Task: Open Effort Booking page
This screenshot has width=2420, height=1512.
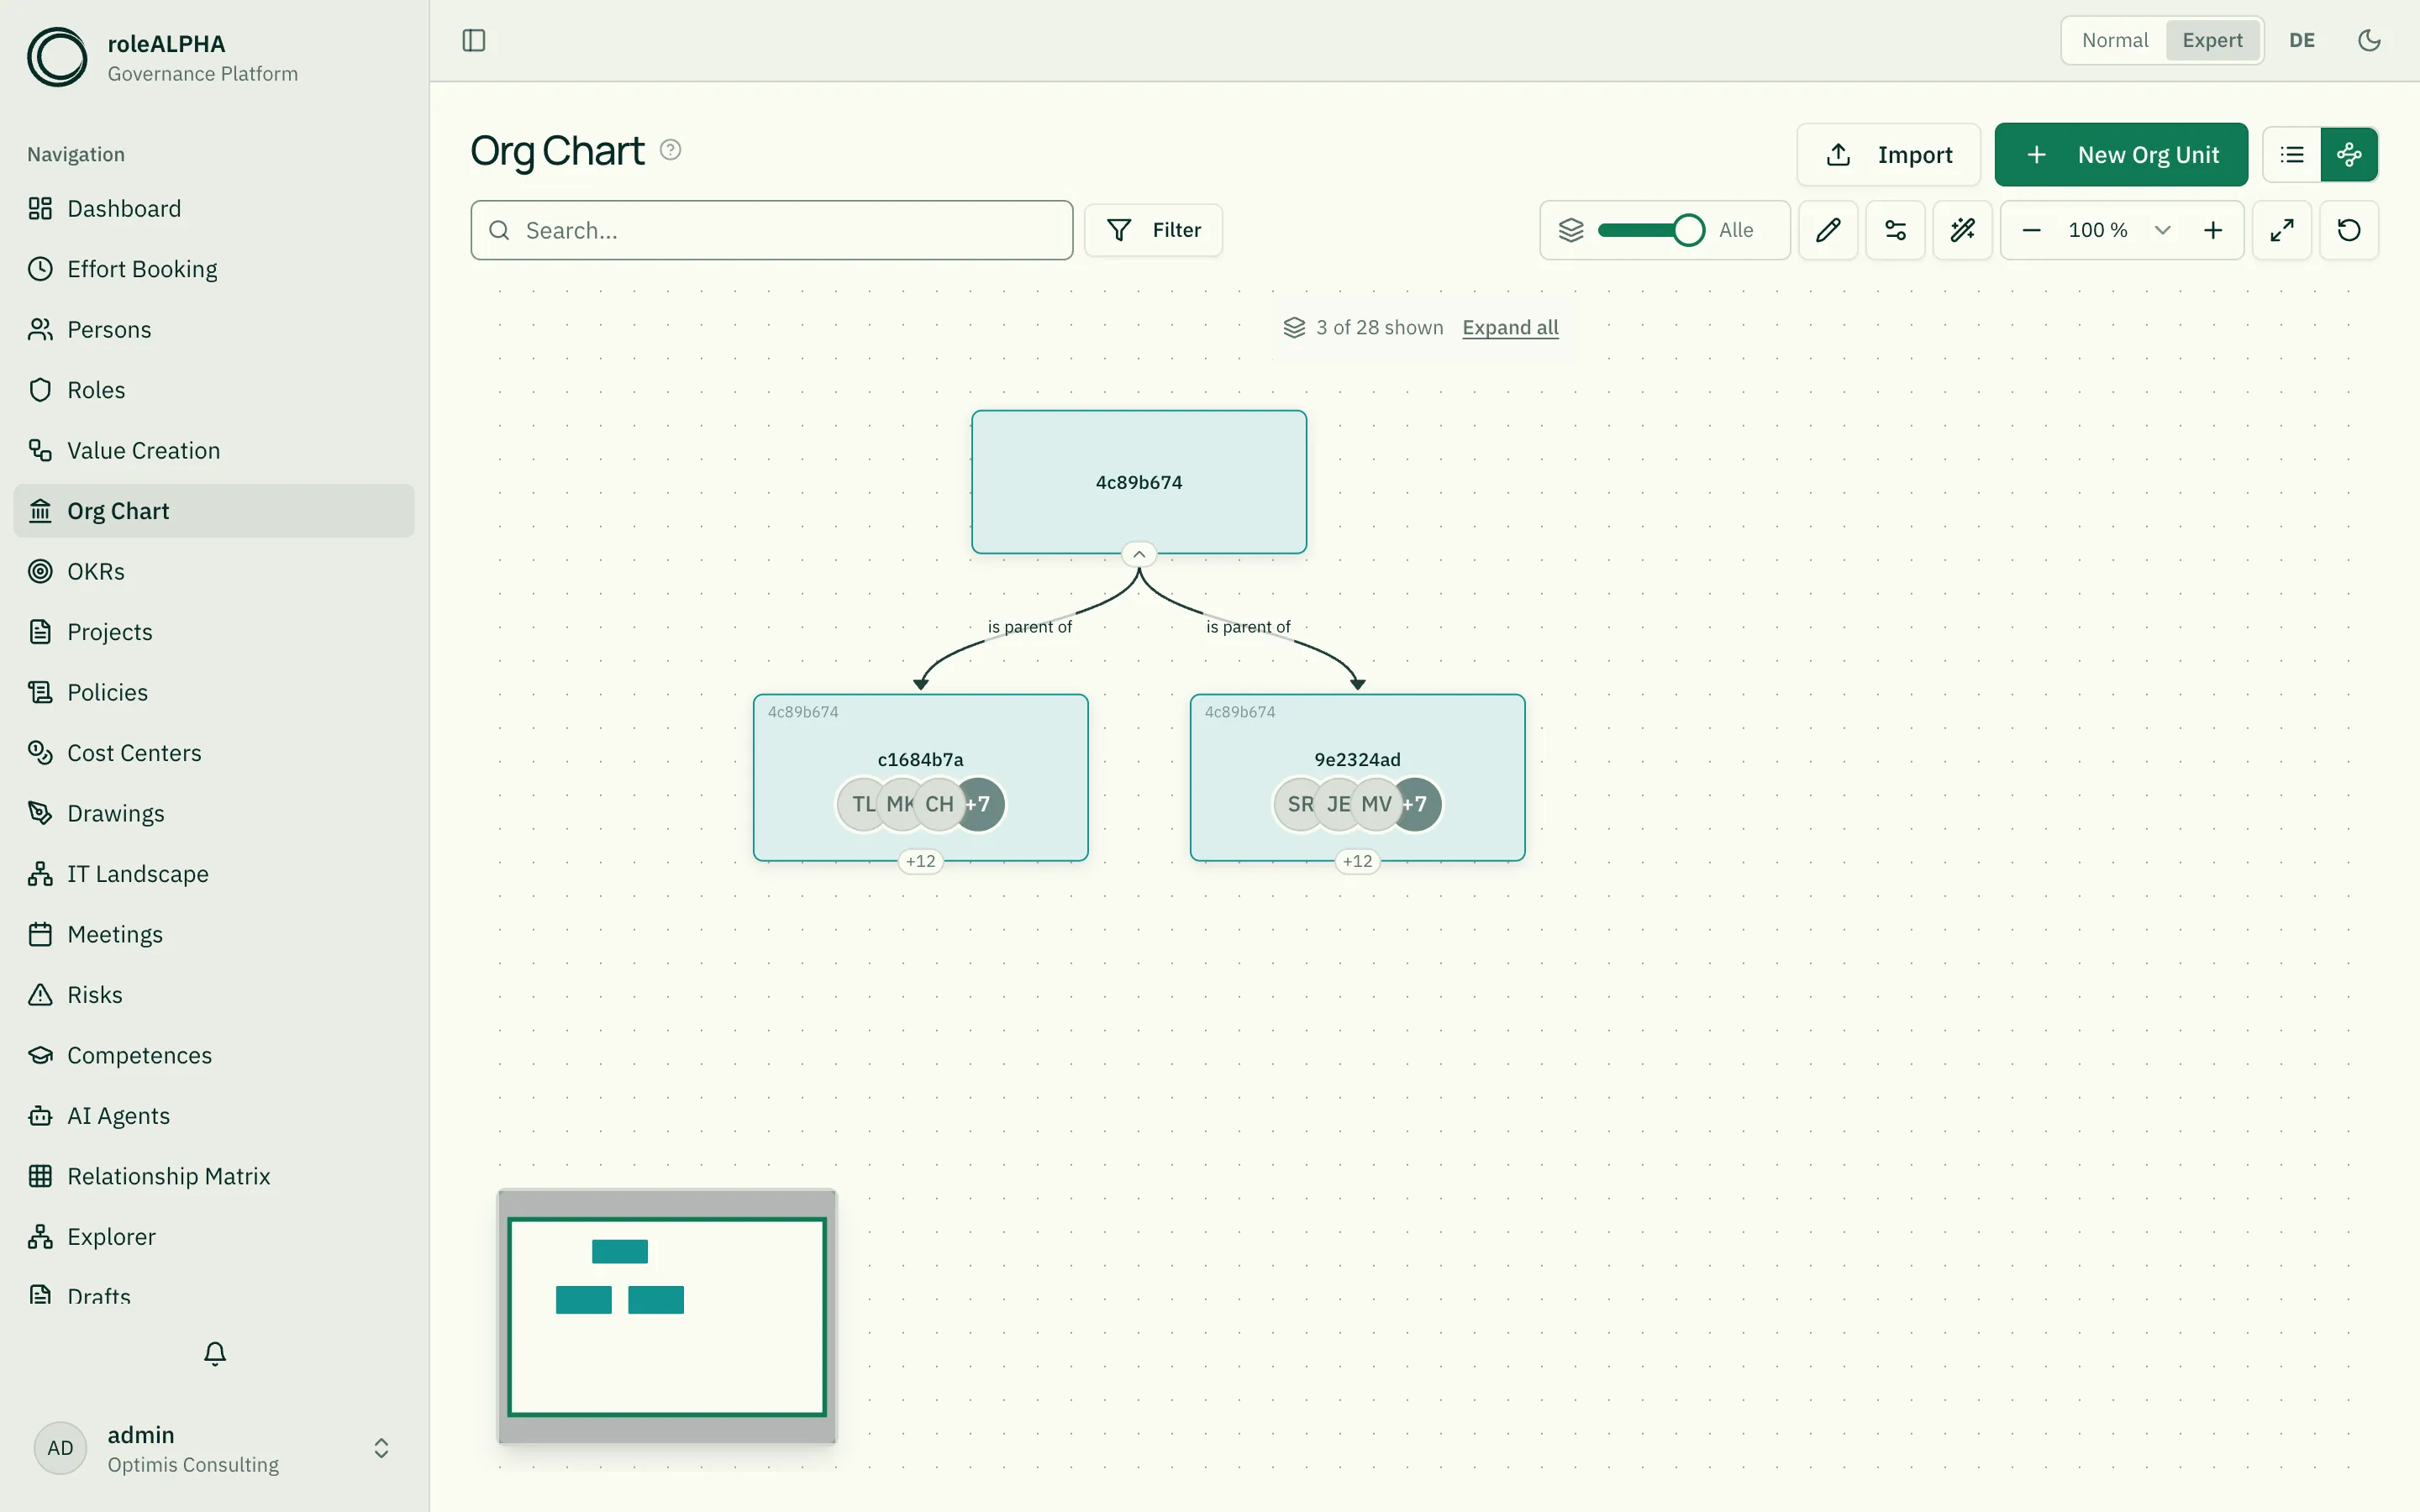Action: coord(214,269)
